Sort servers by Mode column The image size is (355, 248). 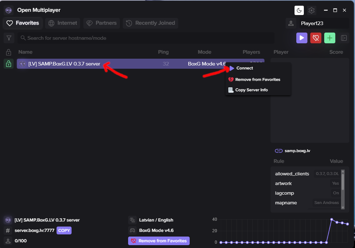tap(204, 52)
